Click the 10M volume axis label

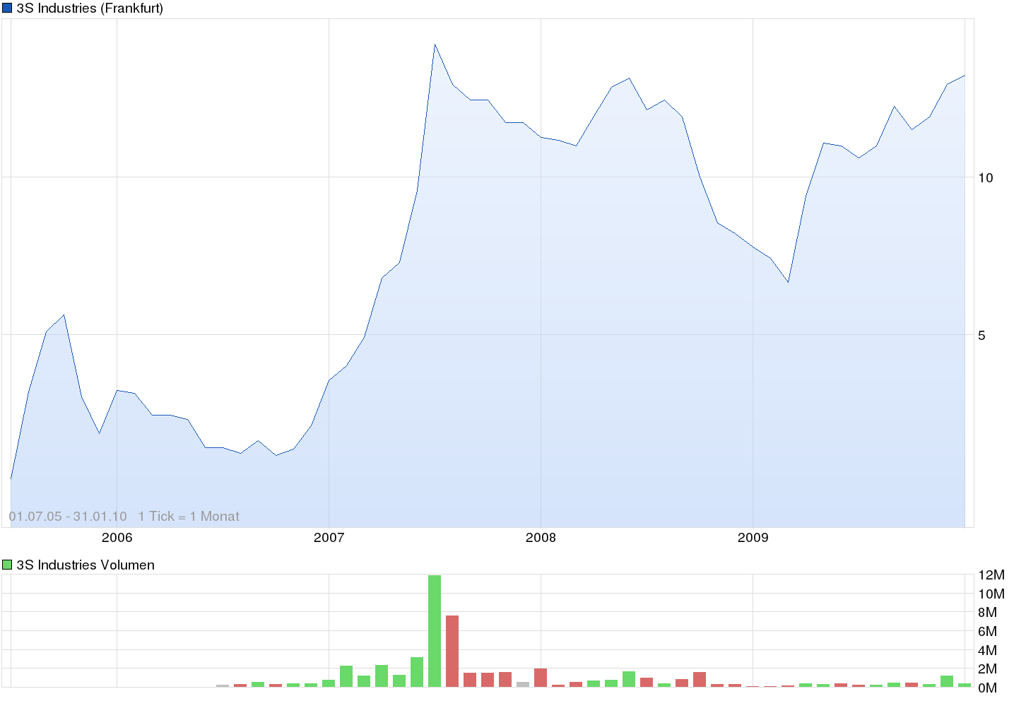(991, 594)
